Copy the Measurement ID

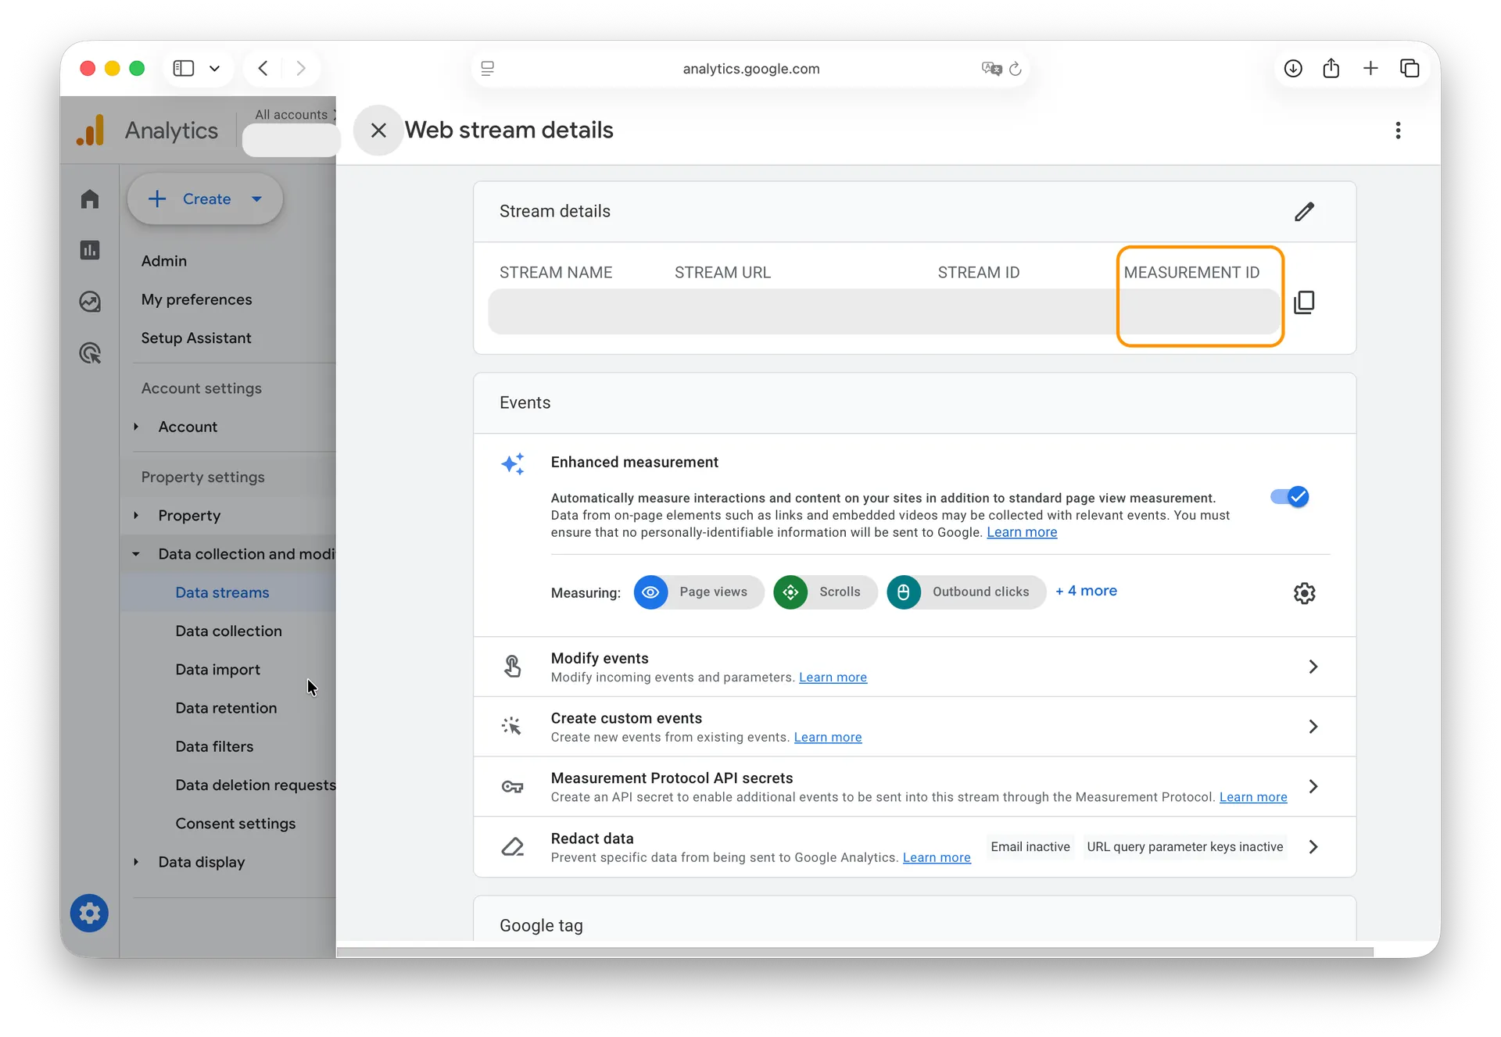click(x=1305, y=302)
